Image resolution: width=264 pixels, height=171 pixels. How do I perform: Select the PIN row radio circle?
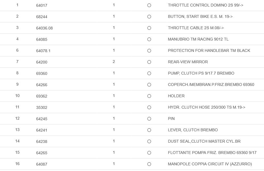click(149, 119)
